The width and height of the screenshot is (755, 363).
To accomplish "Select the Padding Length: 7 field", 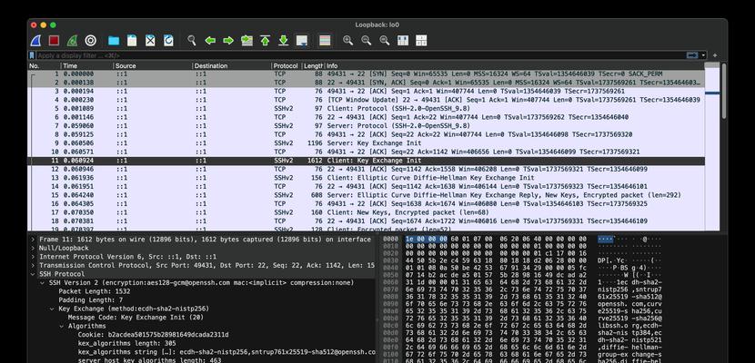I will (91, 300).
